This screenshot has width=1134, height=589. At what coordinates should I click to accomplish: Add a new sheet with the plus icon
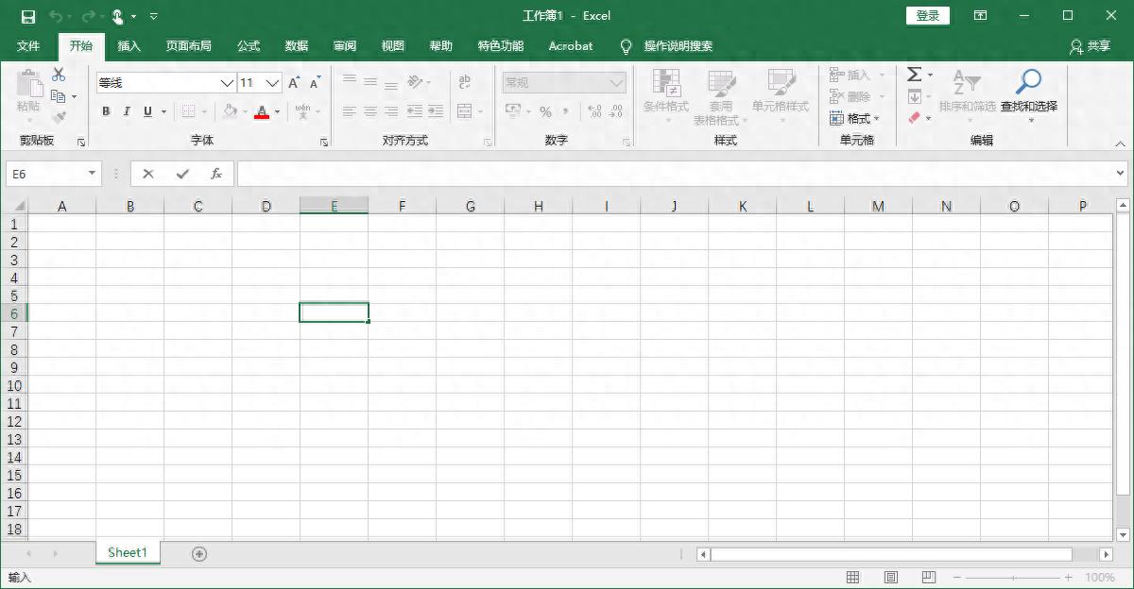(199, 554)
